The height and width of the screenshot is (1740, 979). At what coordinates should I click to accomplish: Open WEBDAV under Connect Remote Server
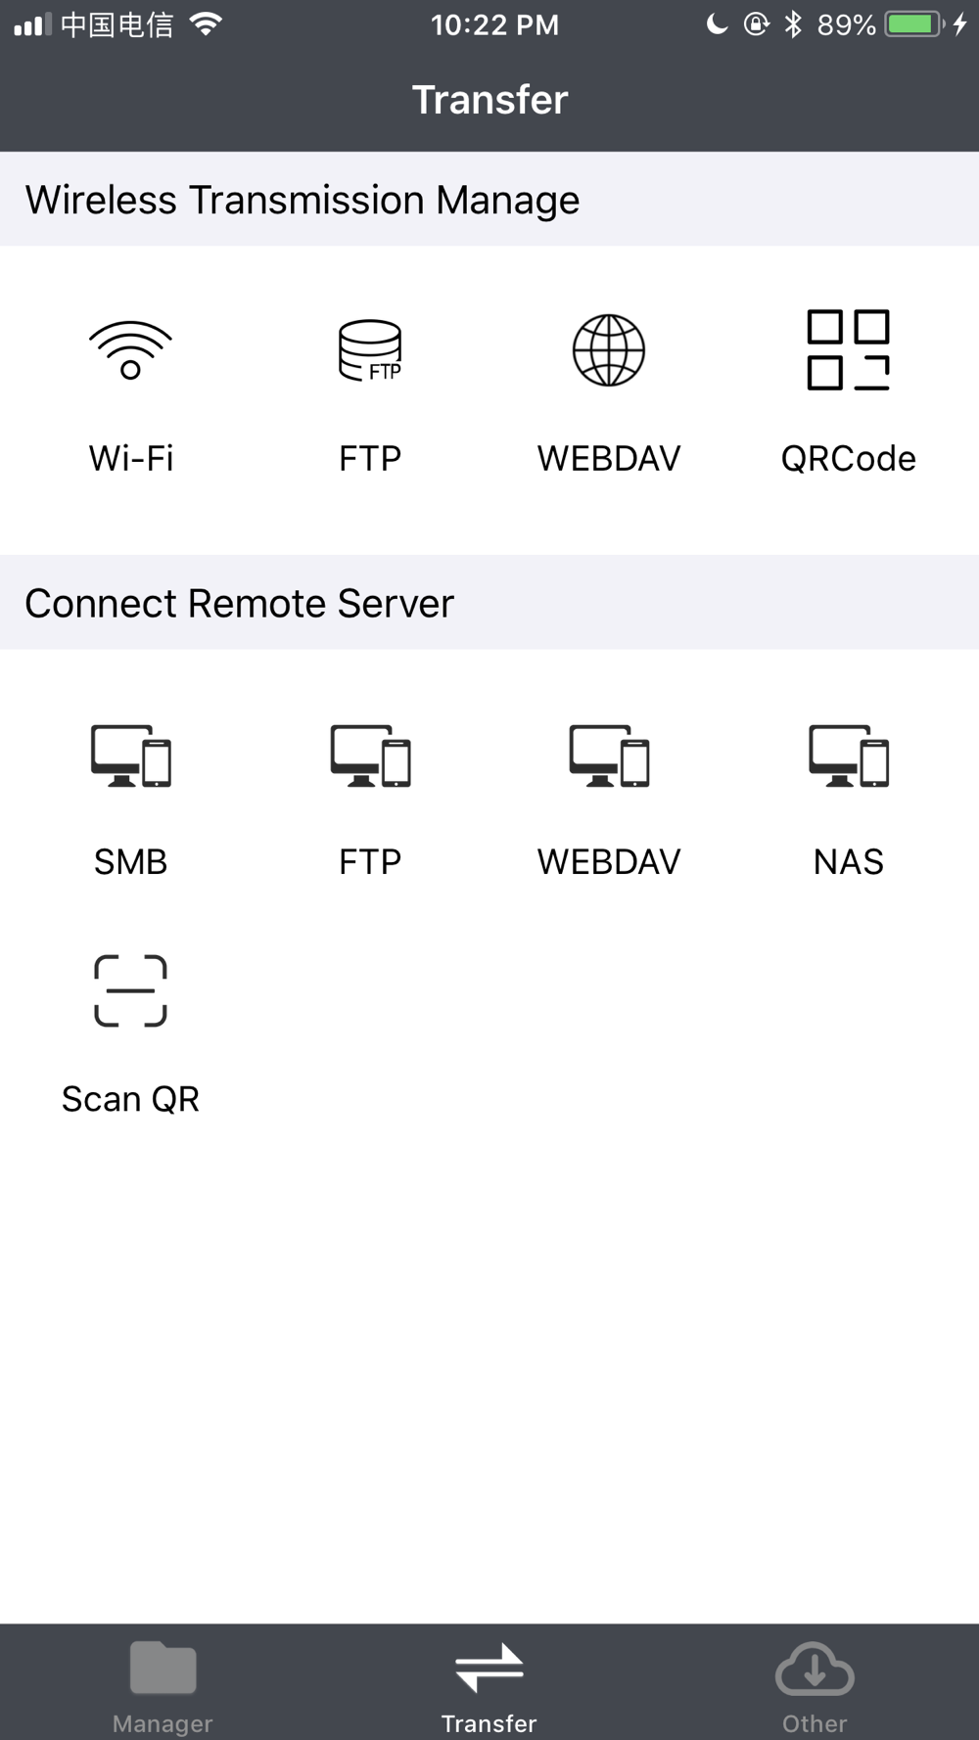pos(609,756)
